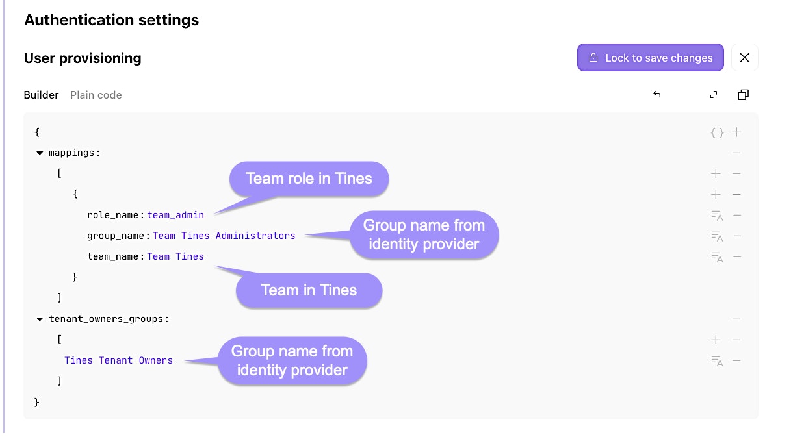The image size is (791, 437).
Task: Click the undo arrow icon
Action: (x=656, y=95)
